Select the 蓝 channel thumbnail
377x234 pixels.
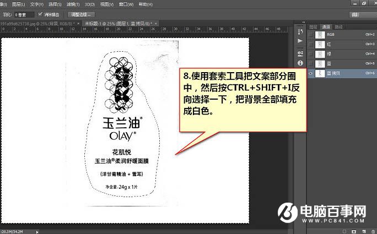(320, 64)
